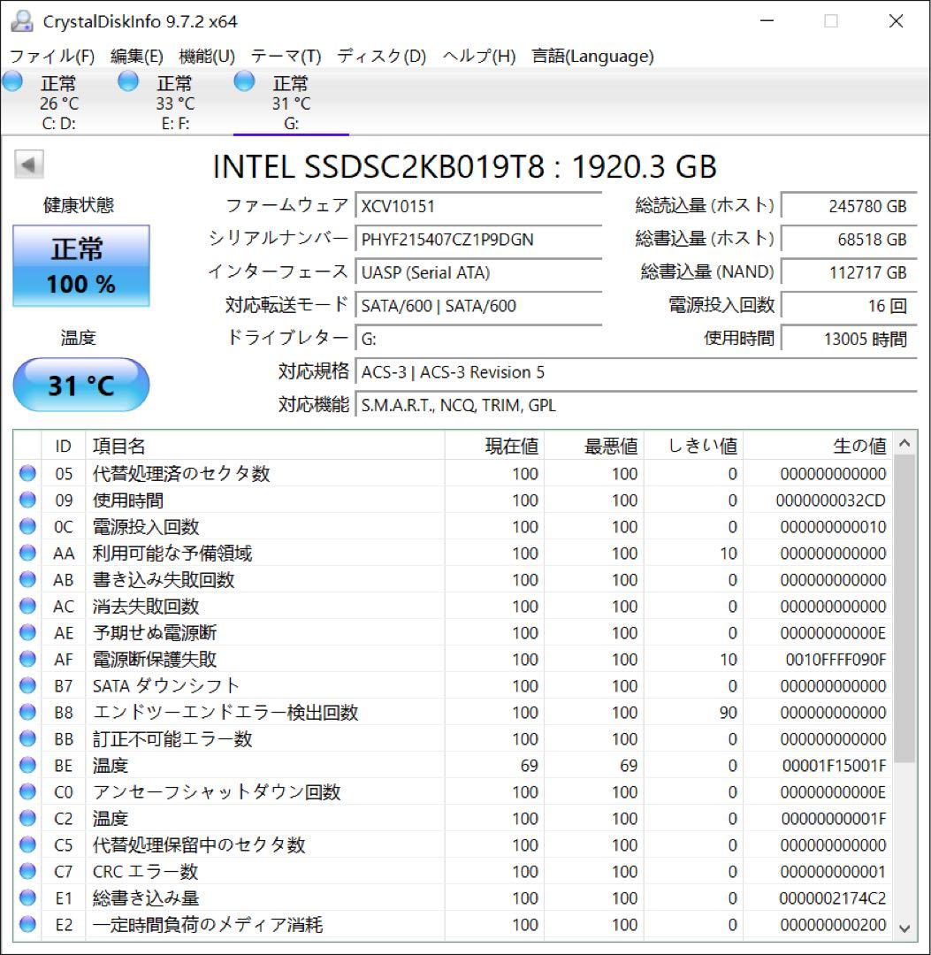Click the blue dot next to 代替処理済のセクタ数
The height and width of the screenshot is (955, 931).
[x=27, y=473]
